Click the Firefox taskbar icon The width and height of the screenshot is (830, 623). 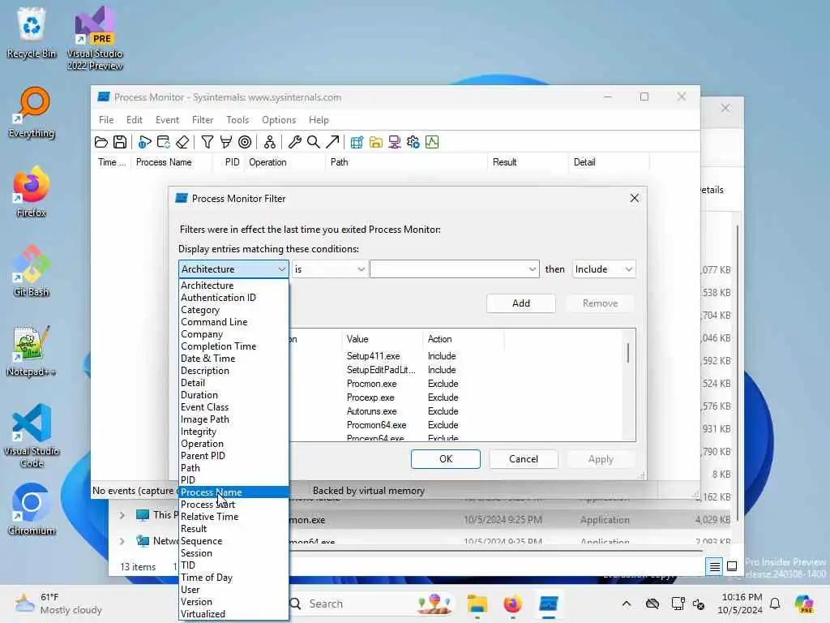(x=512, y=604)
